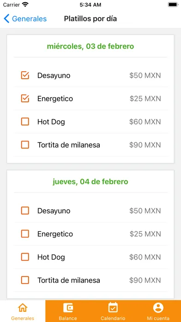Check Tortita de milanesa for miércoles
181x322 pixels.
(x=25, y=145)
